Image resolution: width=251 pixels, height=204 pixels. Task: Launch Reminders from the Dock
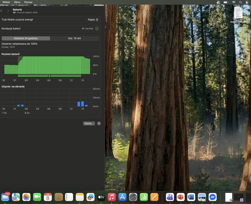click(69, 197)
